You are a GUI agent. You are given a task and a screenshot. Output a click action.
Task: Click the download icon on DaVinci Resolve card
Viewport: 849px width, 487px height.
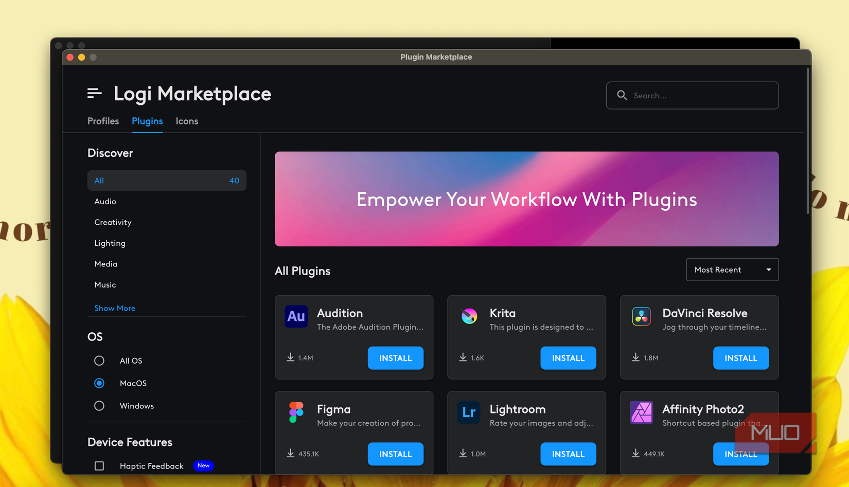636,357
